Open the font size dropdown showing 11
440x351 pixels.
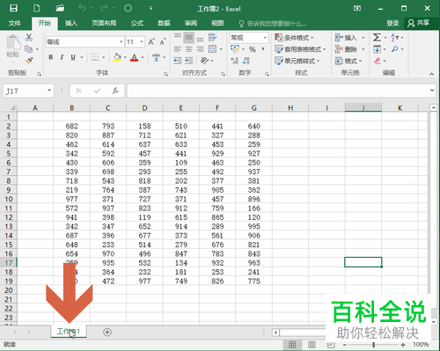142,42
